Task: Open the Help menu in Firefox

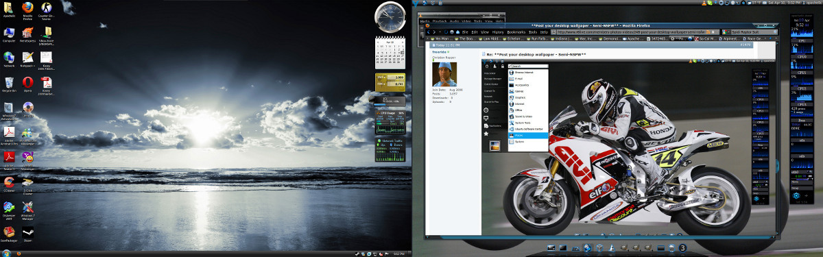Action: click(x=545, y=32)
